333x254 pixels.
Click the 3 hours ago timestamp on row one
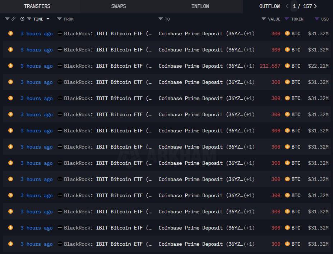pos(36,33)
